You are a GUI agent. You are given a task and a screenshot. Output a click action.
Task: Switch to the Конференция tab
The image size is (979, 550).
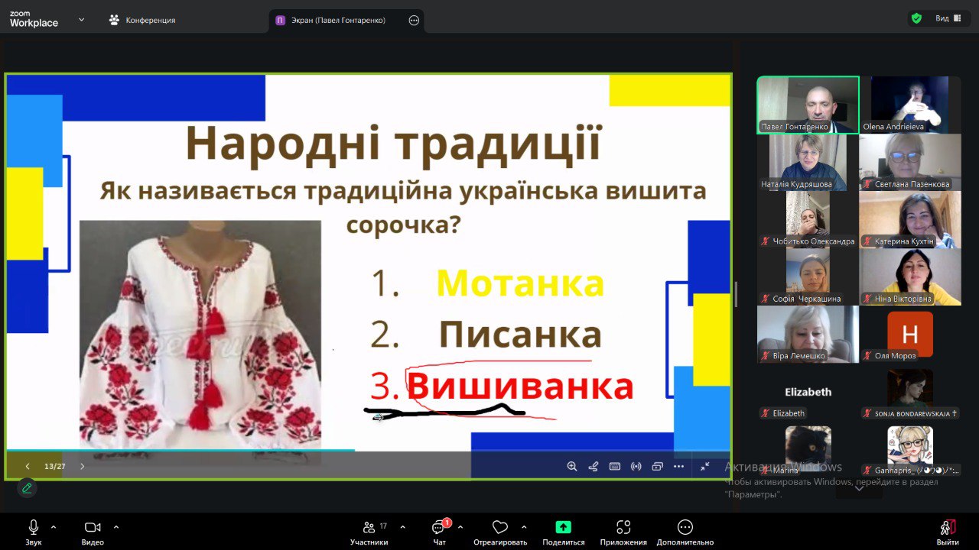[x=142, y=20]
